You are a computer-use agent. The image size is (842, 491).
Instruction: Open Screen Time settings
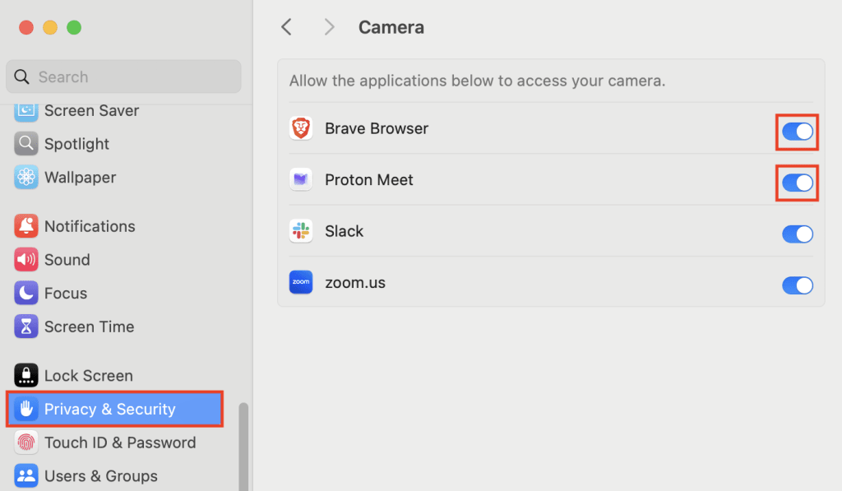click(90, 327)
